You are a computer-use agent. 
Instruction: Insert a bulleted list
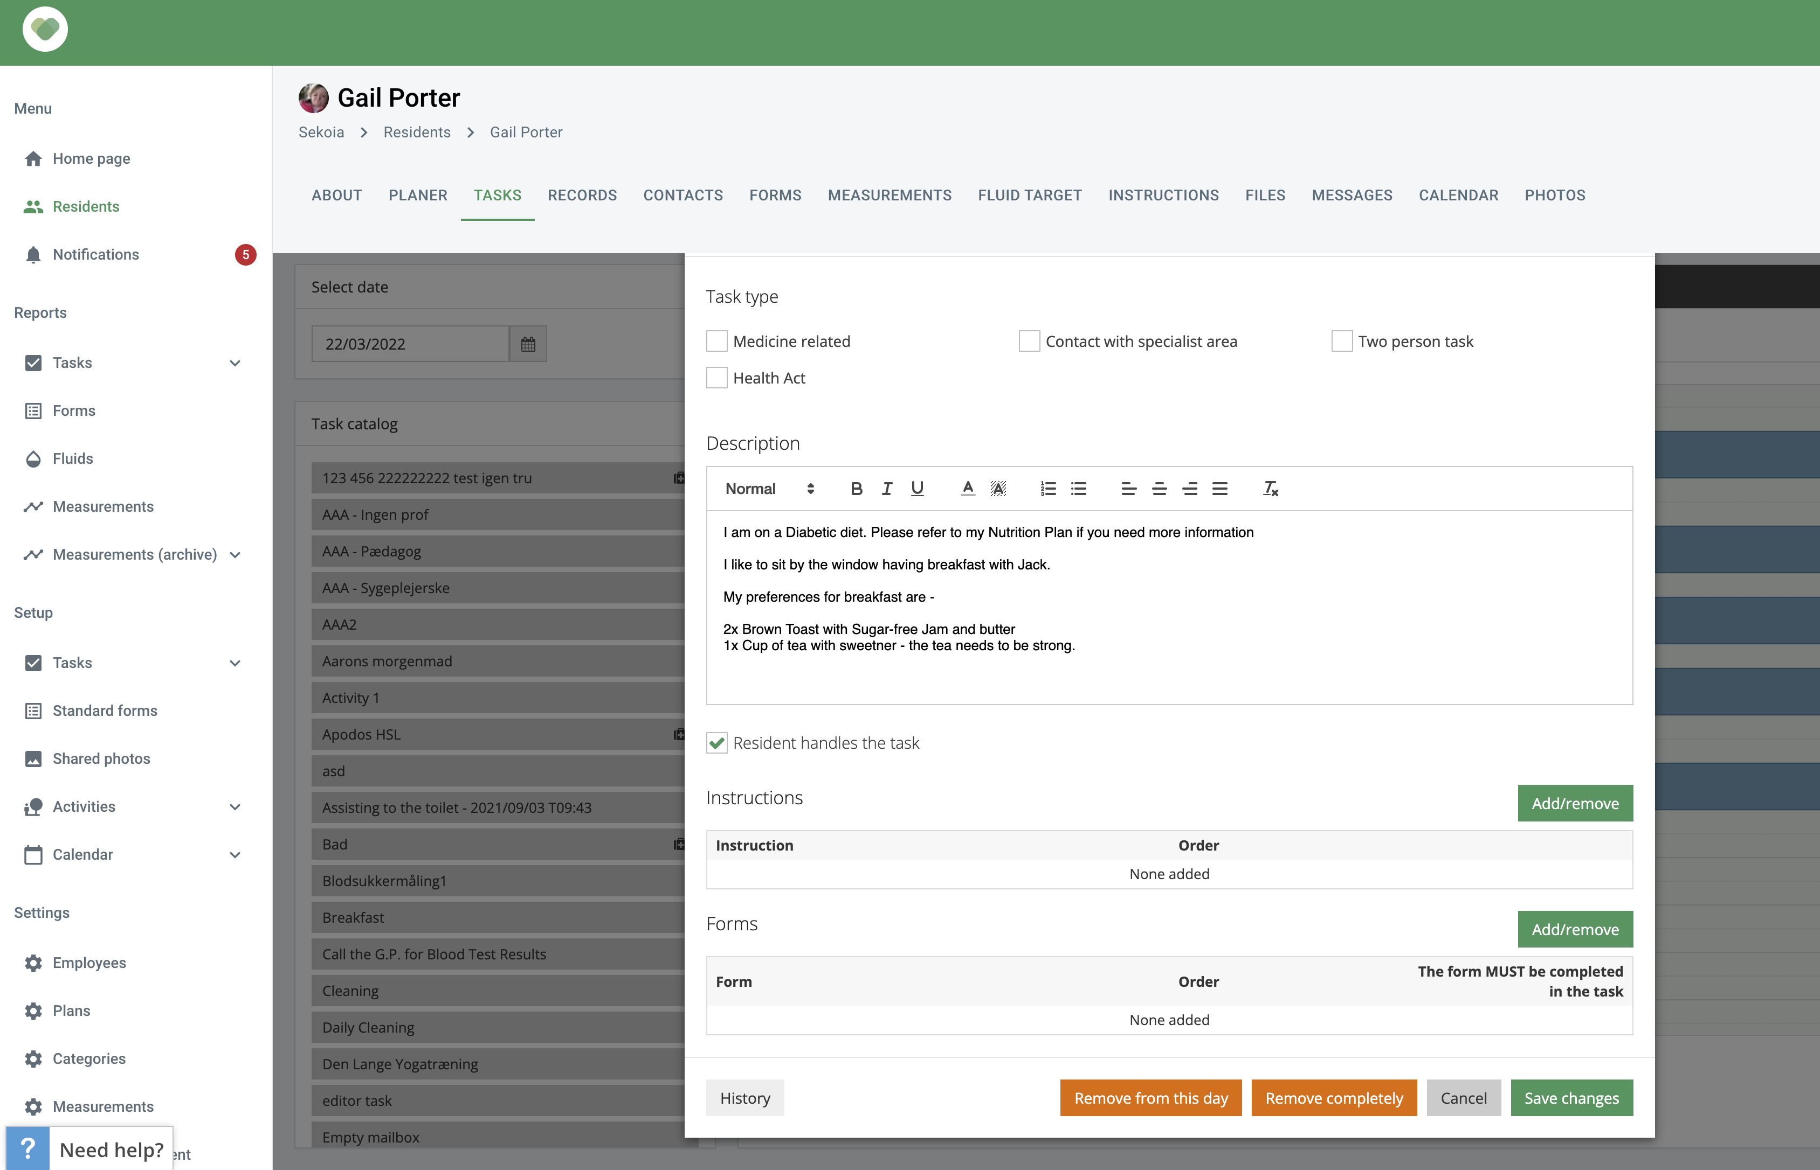[1078, 489]
